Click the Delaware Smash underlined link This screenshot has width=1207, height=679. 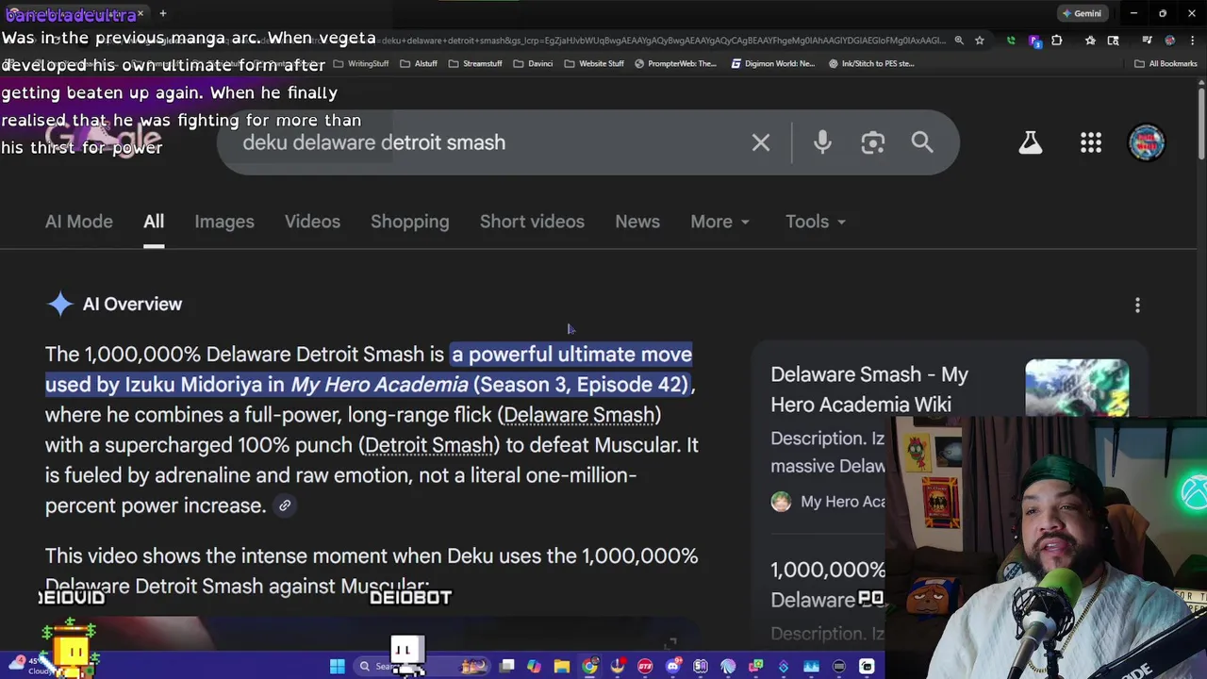579,415
